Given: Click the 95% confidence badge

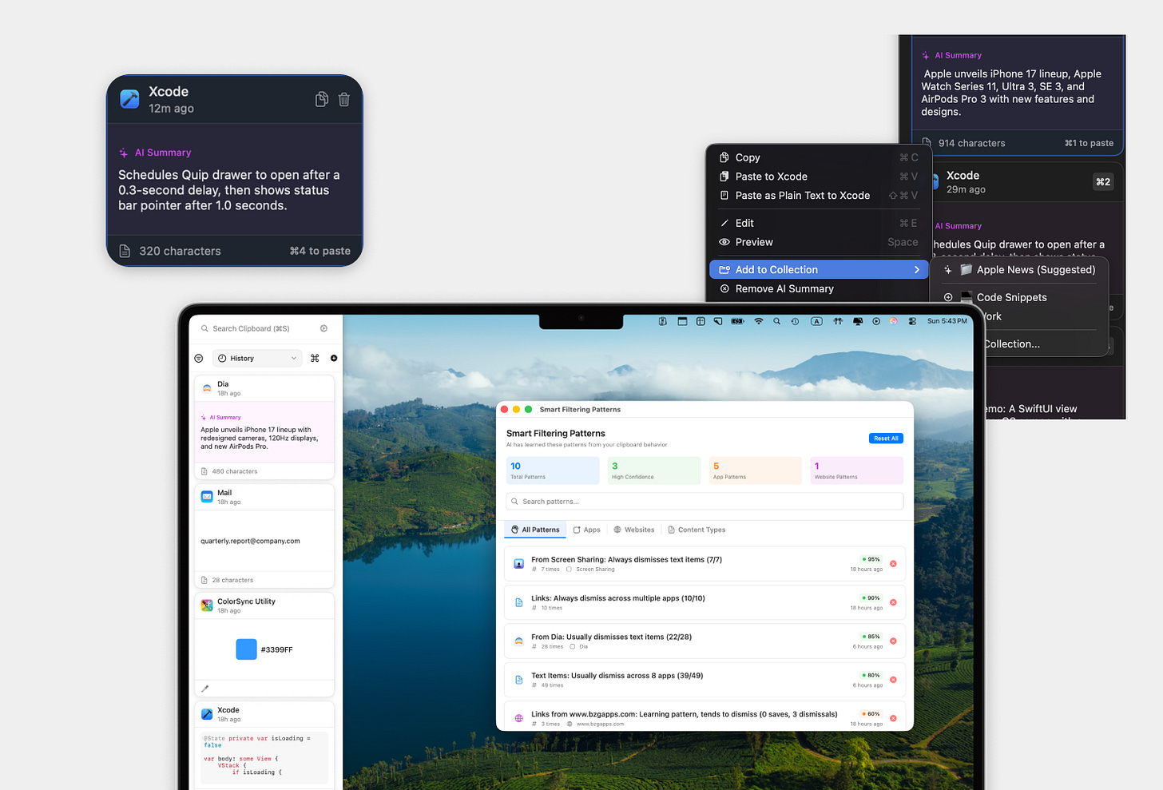Looking at the screenshot, I should pyautogui.click(x=871, y=559).
